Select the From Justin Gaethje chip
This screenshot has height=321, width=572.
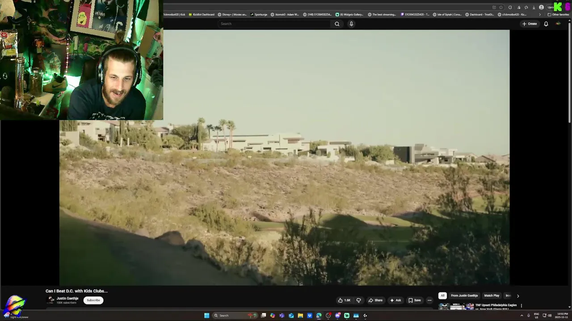pyautogui.click(x=464, y=296)
